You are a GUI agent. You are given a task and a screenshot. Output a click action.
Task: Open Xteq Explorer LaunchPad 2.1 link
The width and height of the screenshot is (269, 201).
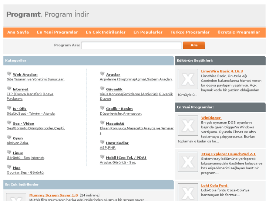[228, 154]
